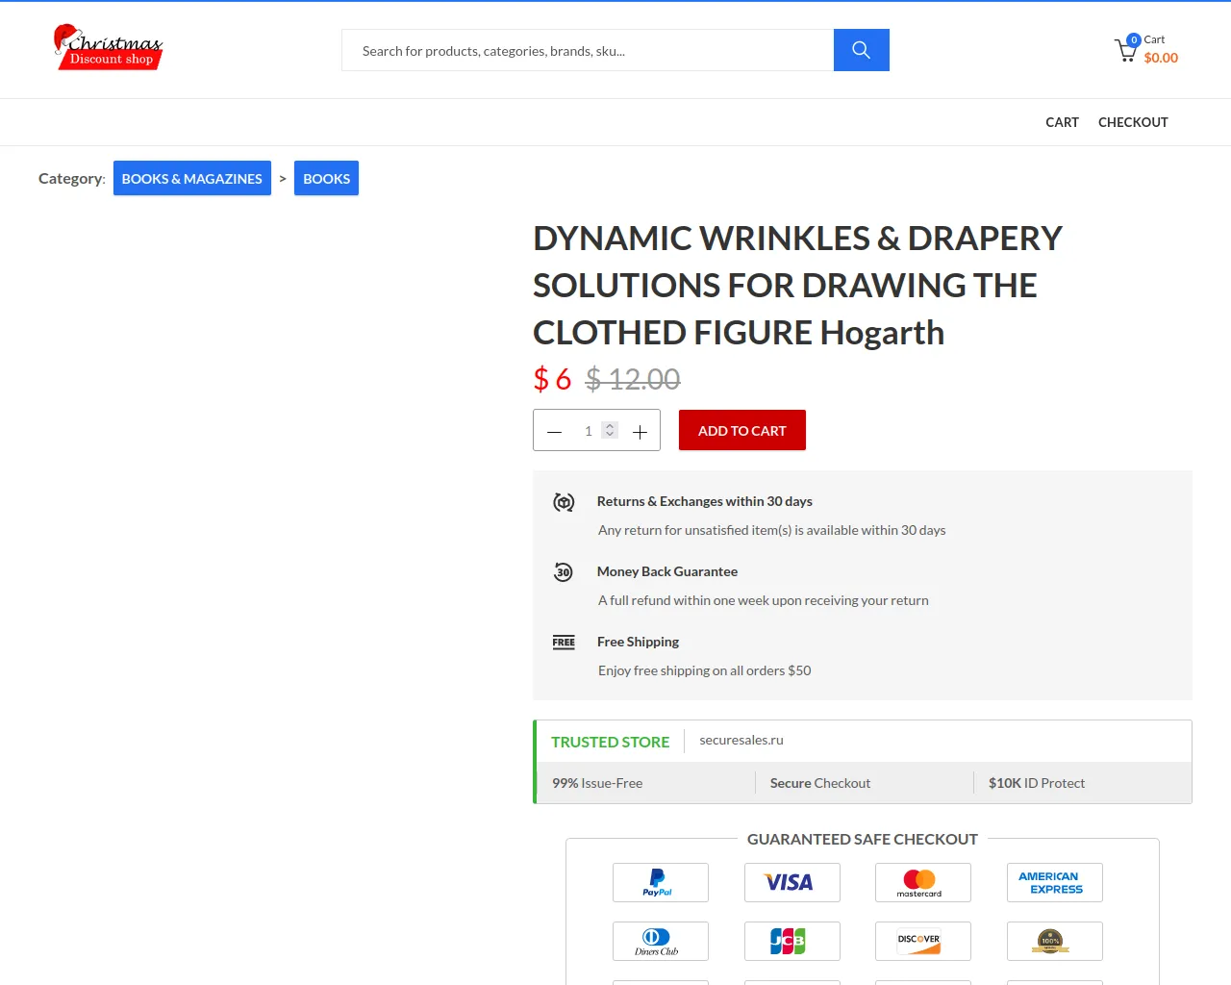Click the Discover card logo
Viewport: 1231px width, 985px height.
[x=922, y=941]
